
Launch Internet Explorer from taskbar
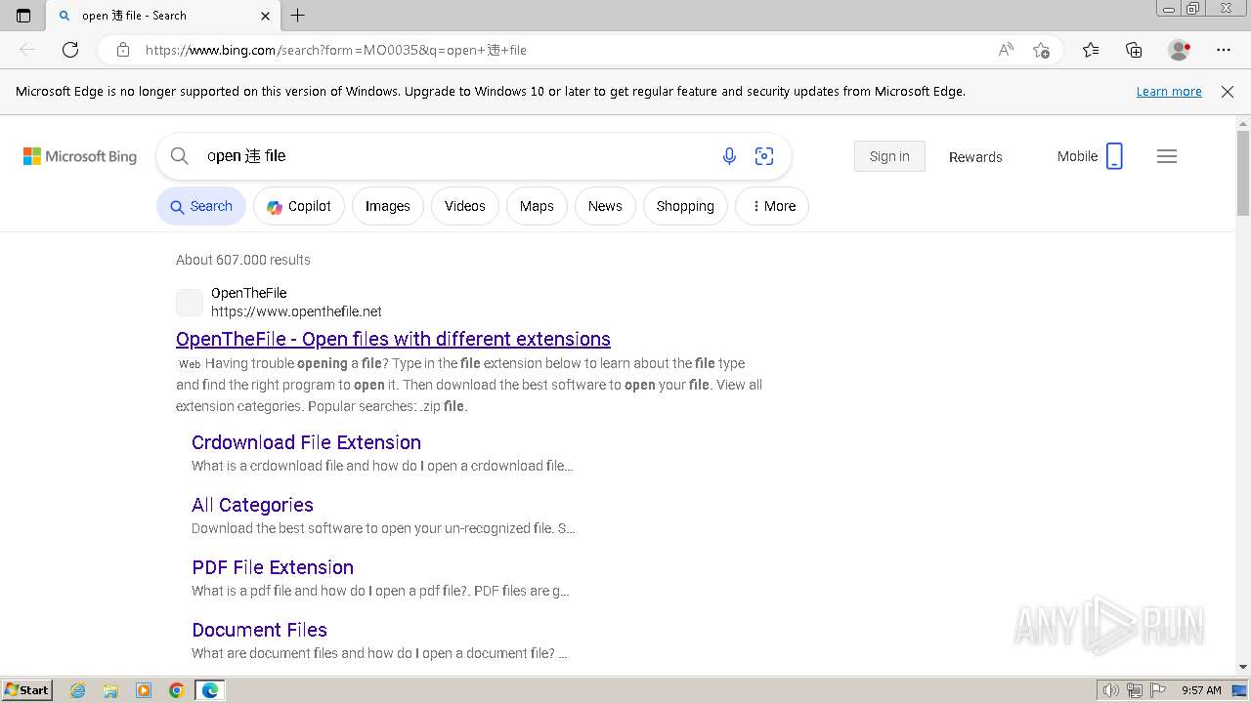[77, 690]
